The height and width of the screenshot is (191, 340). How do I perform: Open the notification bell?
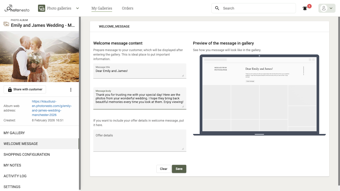(x=305, y=8)
